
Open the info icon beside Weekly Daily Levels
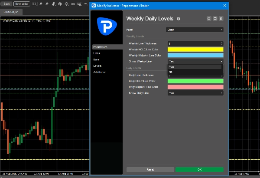tap(179, 19)
